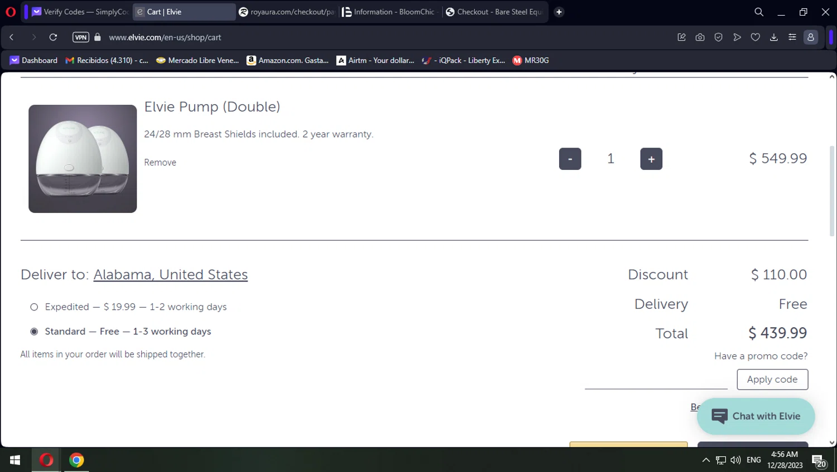
Task: Open the easy setup menu icon
Action: coord(792,37)
